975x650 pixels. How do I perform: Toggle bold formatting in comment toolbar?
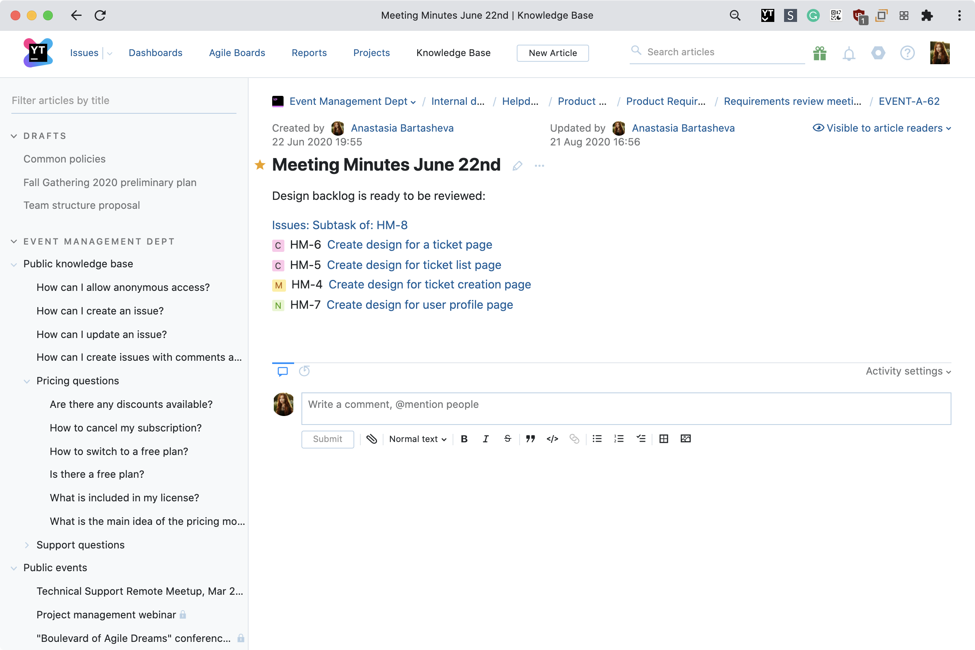click(464, 439)
